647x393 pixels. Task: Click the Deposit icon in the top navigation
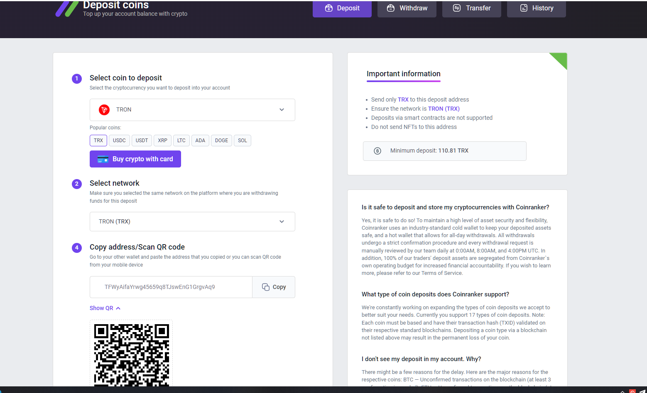coord(329,8)
